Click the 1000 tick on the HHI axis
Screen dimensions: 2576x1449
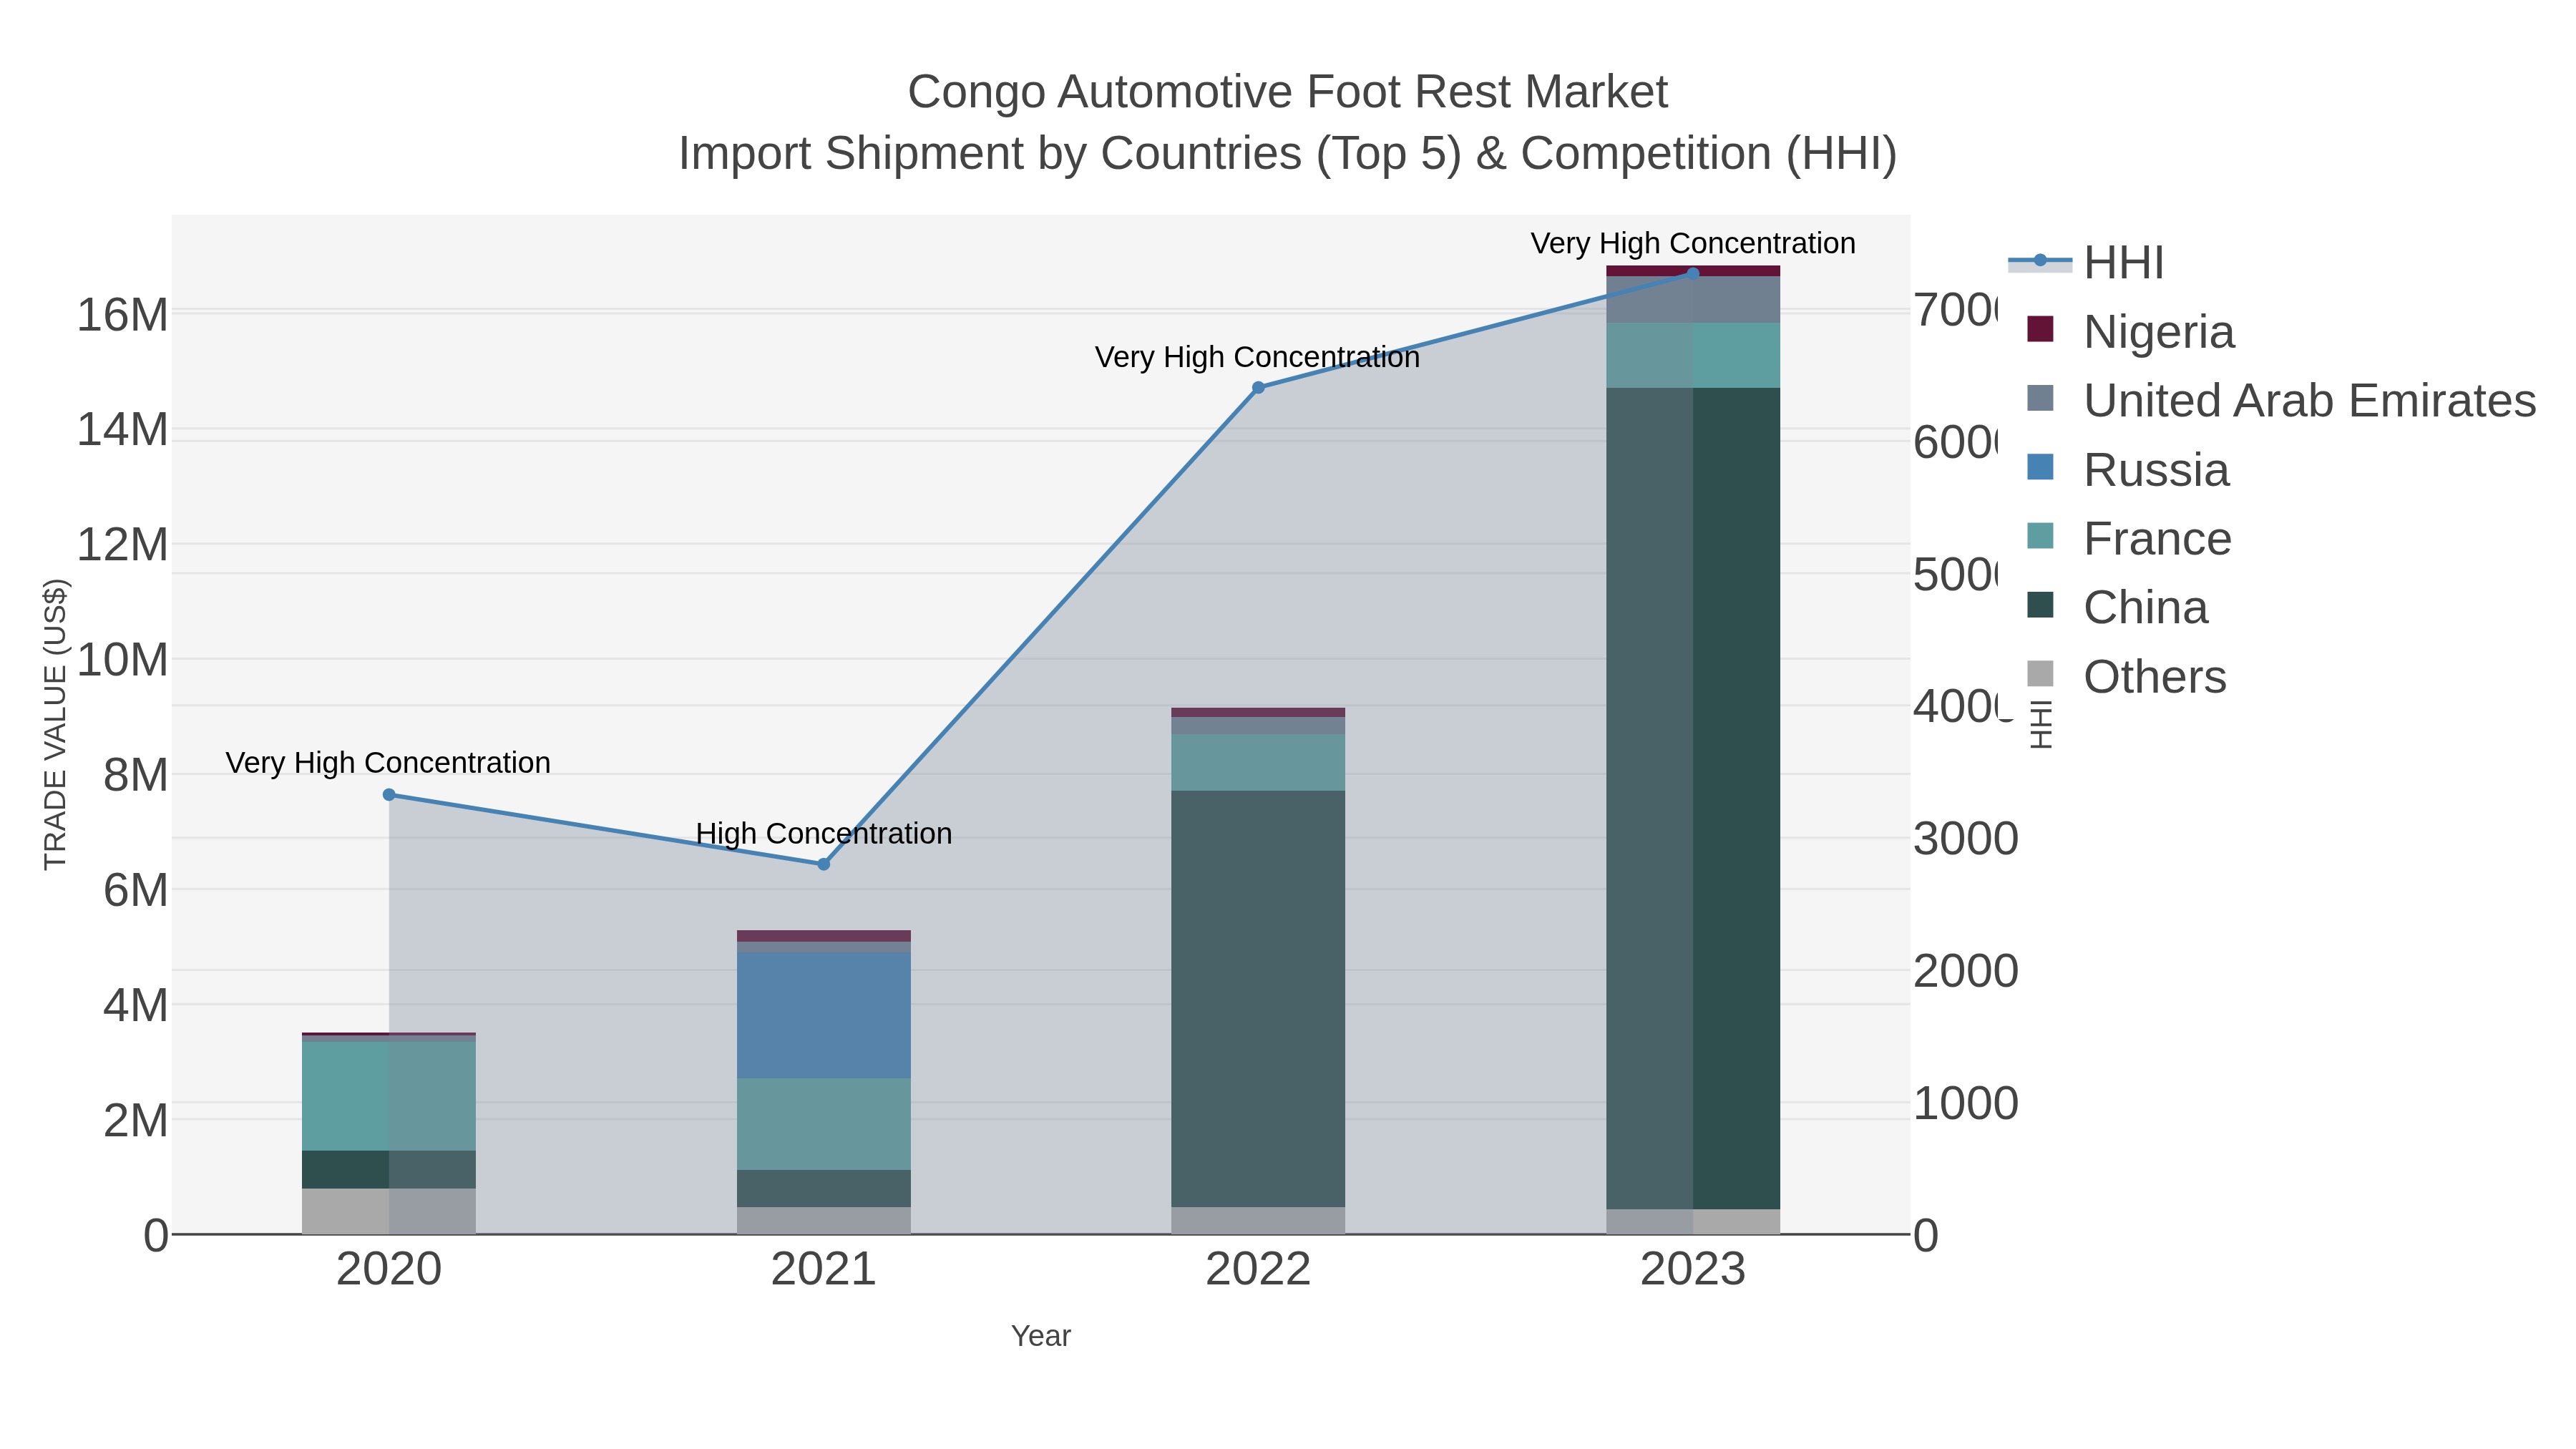1966,1104
